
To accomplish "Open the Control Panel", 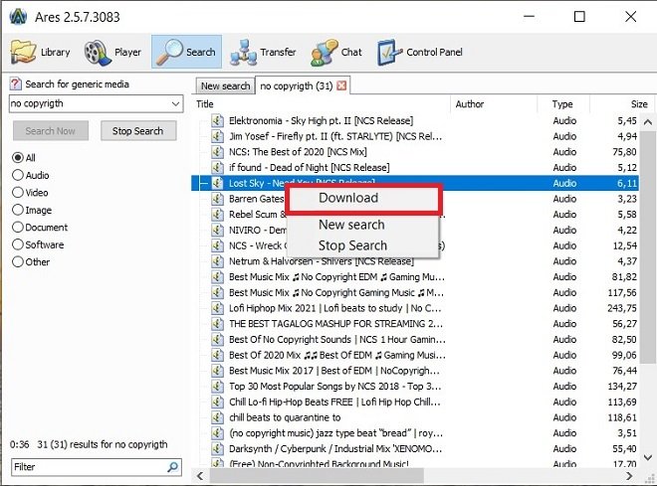I will (420, 52).
